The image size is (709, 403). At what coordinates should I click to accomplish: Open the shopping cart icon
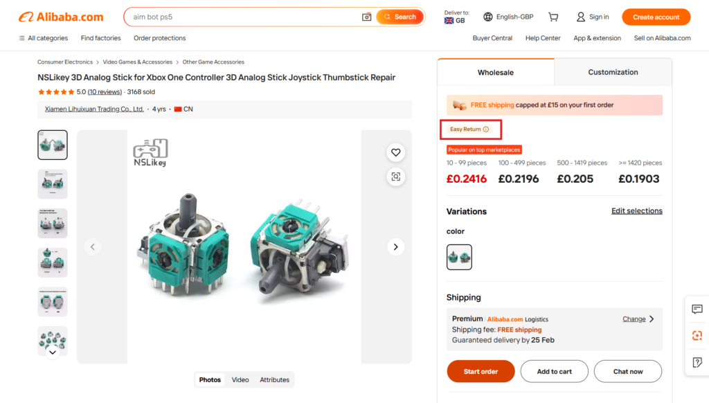pyautogui.click(x=553, y=17)
